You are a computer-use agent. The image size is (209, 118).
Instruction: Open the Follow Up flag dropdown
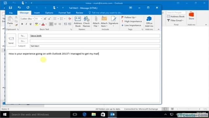129,17
